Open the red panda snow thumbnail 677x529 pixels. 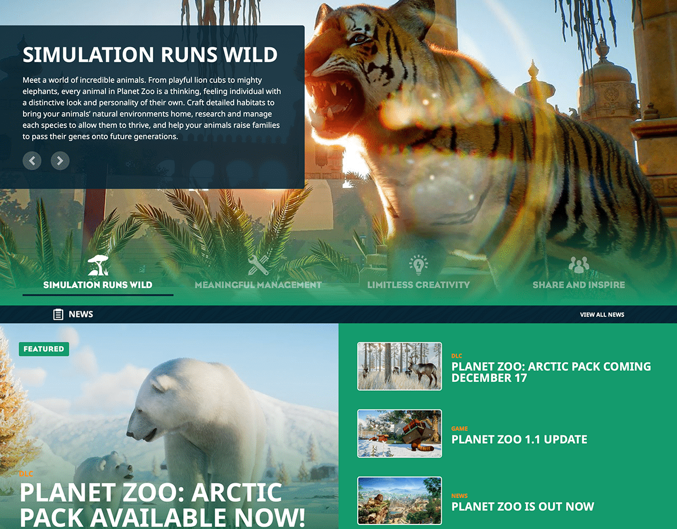click(x=399, y=433)
